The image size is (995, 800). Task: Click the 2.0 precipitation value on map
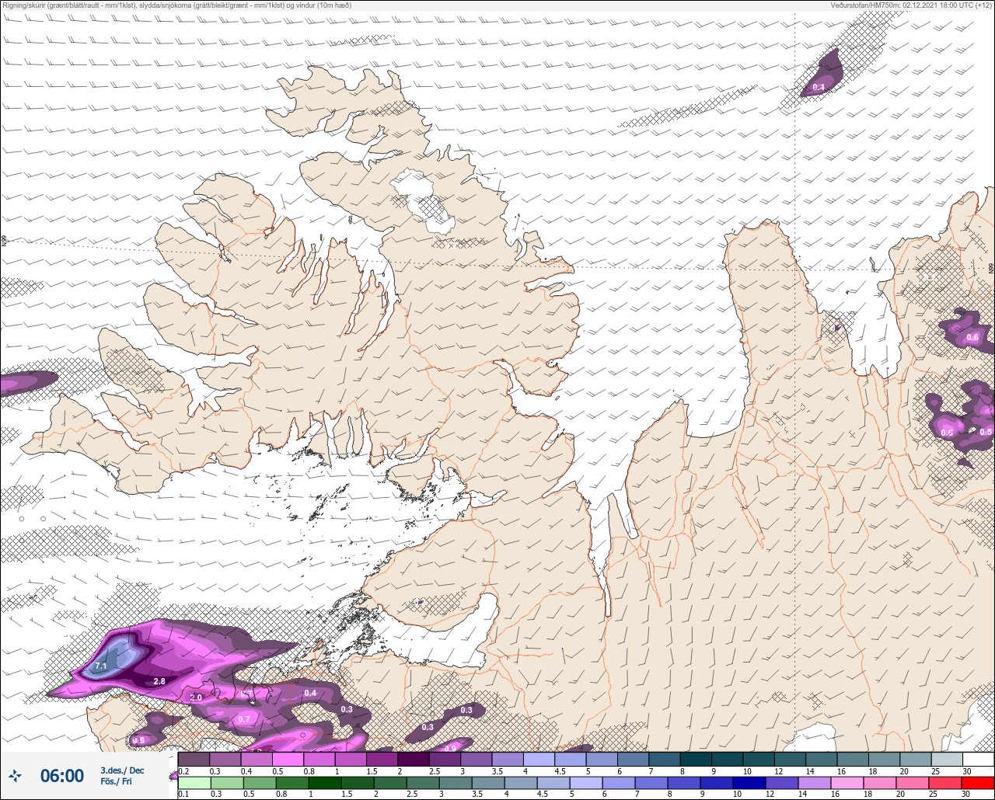tap(196, 697)
